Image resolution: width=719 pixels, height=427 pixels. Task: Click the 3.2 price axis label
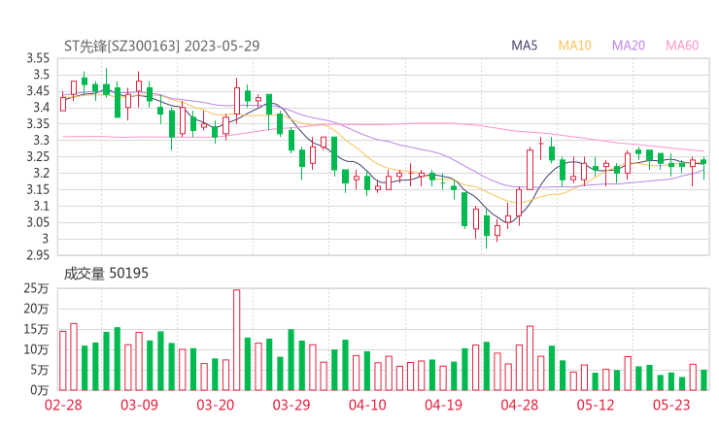[x=41, y=173]
